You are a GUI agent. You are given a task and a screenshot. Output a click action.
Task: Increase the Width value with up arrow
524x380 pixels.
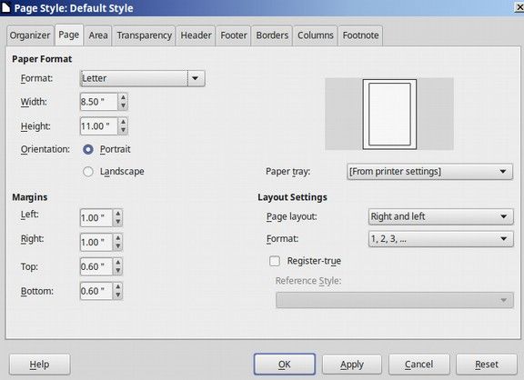click(x=123, y=97)
